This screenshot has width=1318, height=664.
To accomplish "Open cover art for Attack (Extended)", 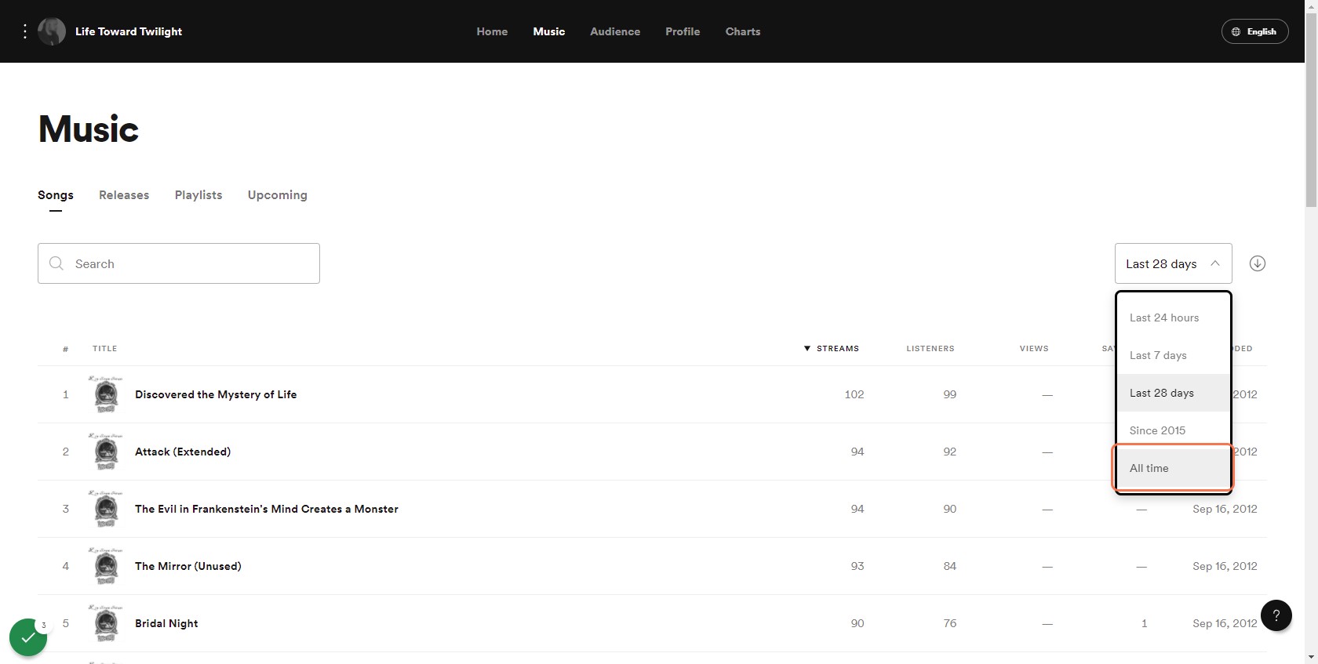I will (106, 452).
